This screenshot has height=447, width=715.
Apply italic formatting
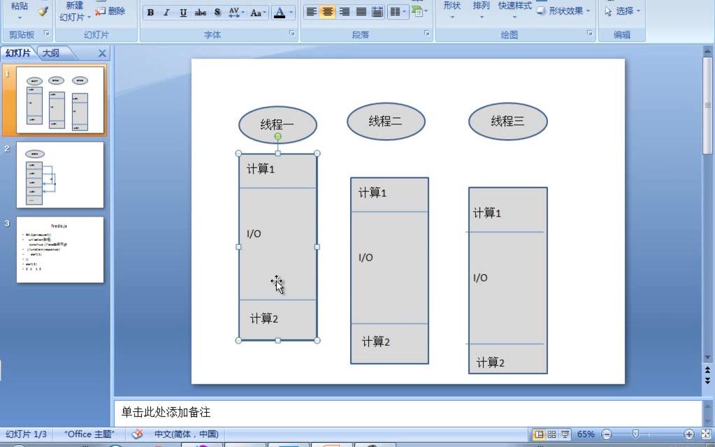(166, 13)
